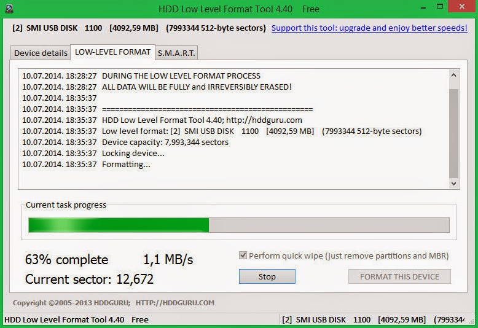Click the FORMAT THIS DEVICE button
This screenshot has height=328, width=478.
coord(399,276)
